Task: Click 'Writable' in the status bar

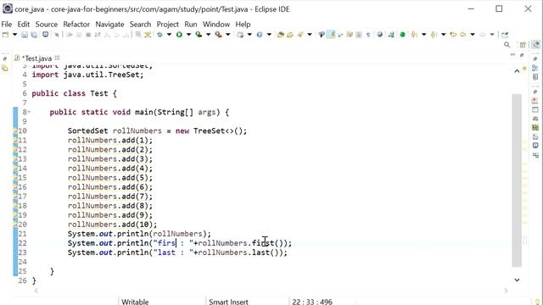Action: 135,302
